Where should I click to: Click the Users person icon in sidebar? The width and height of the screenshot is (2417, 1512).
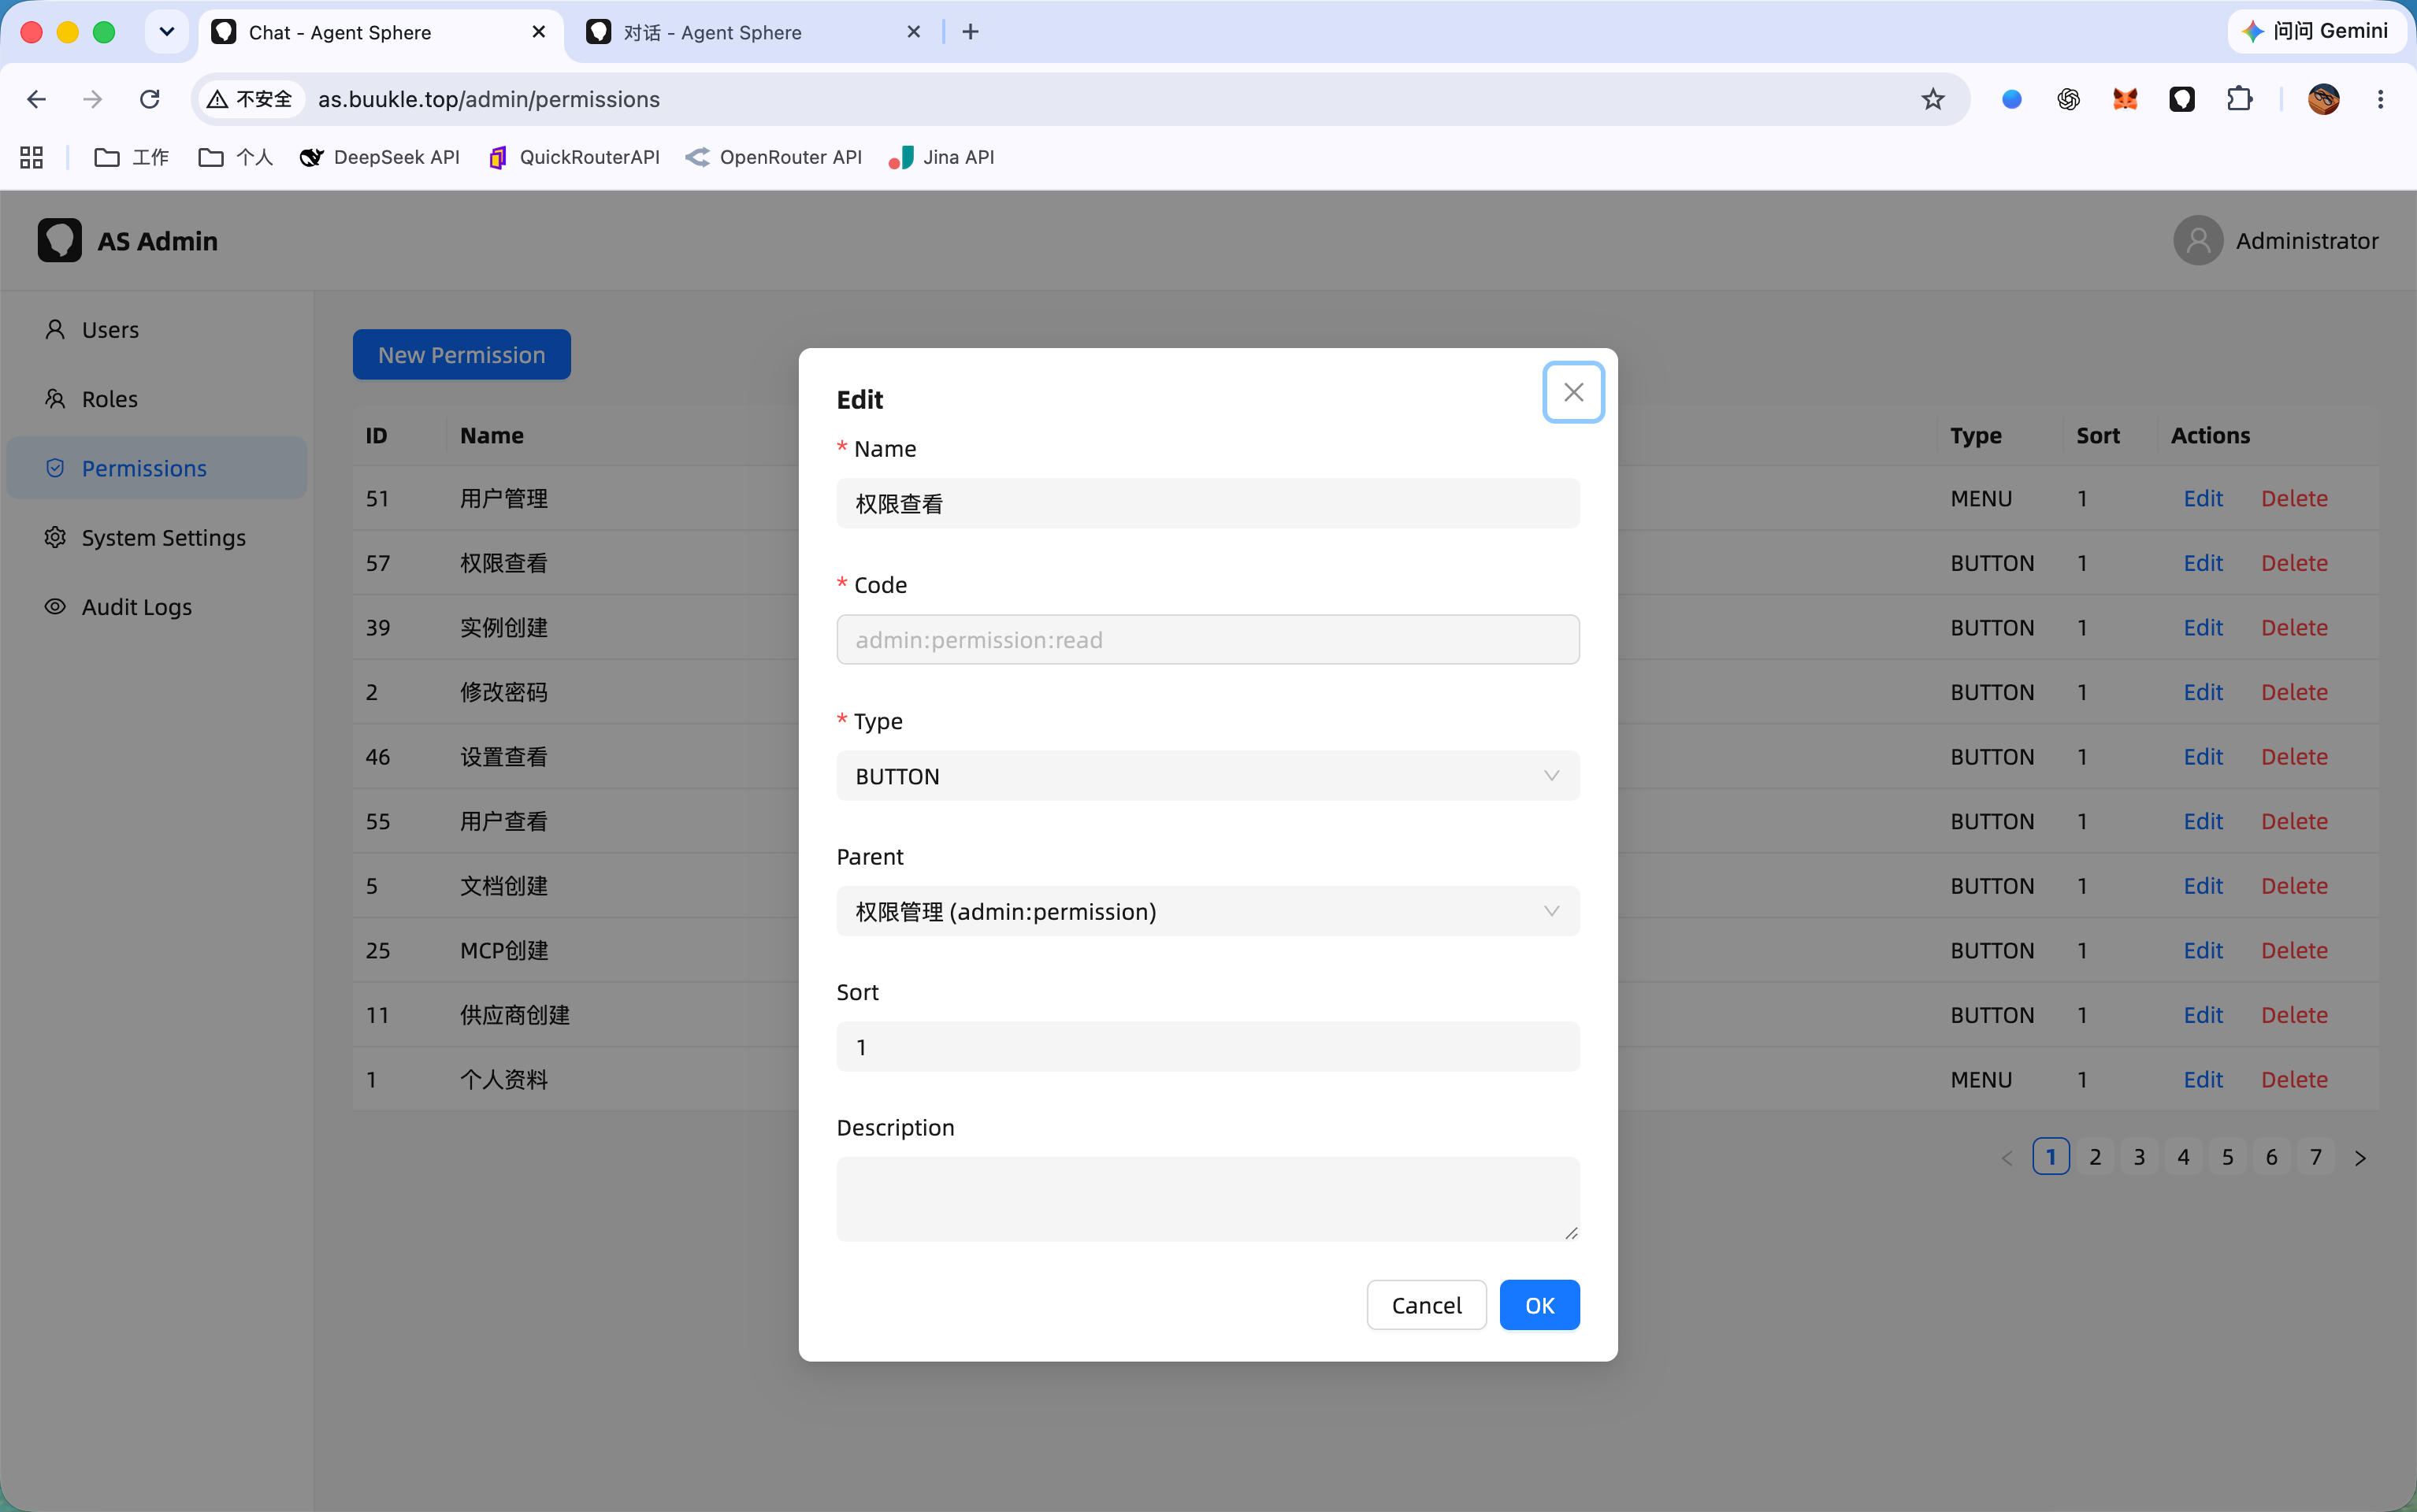[55, 329]
